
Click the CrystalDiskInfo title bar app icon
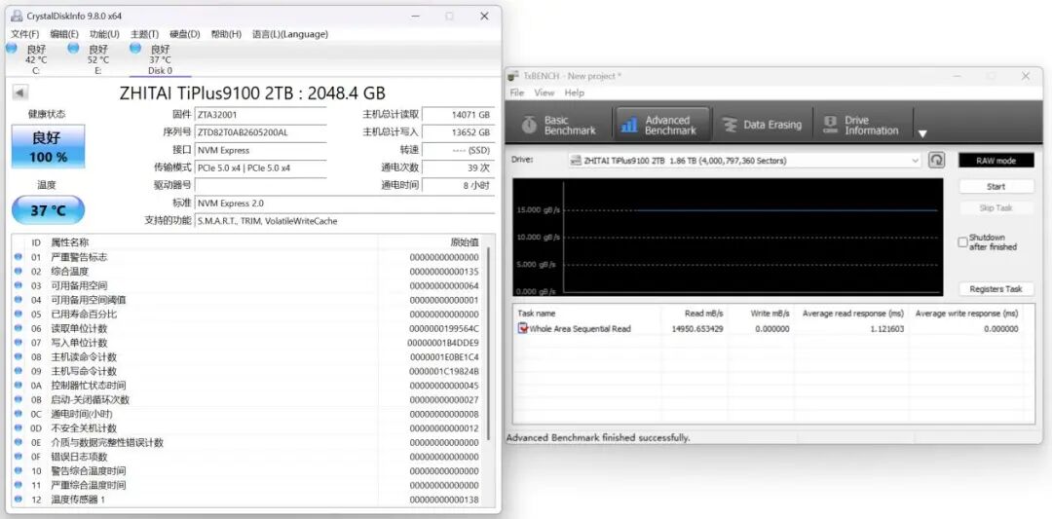tap(17, 16)
